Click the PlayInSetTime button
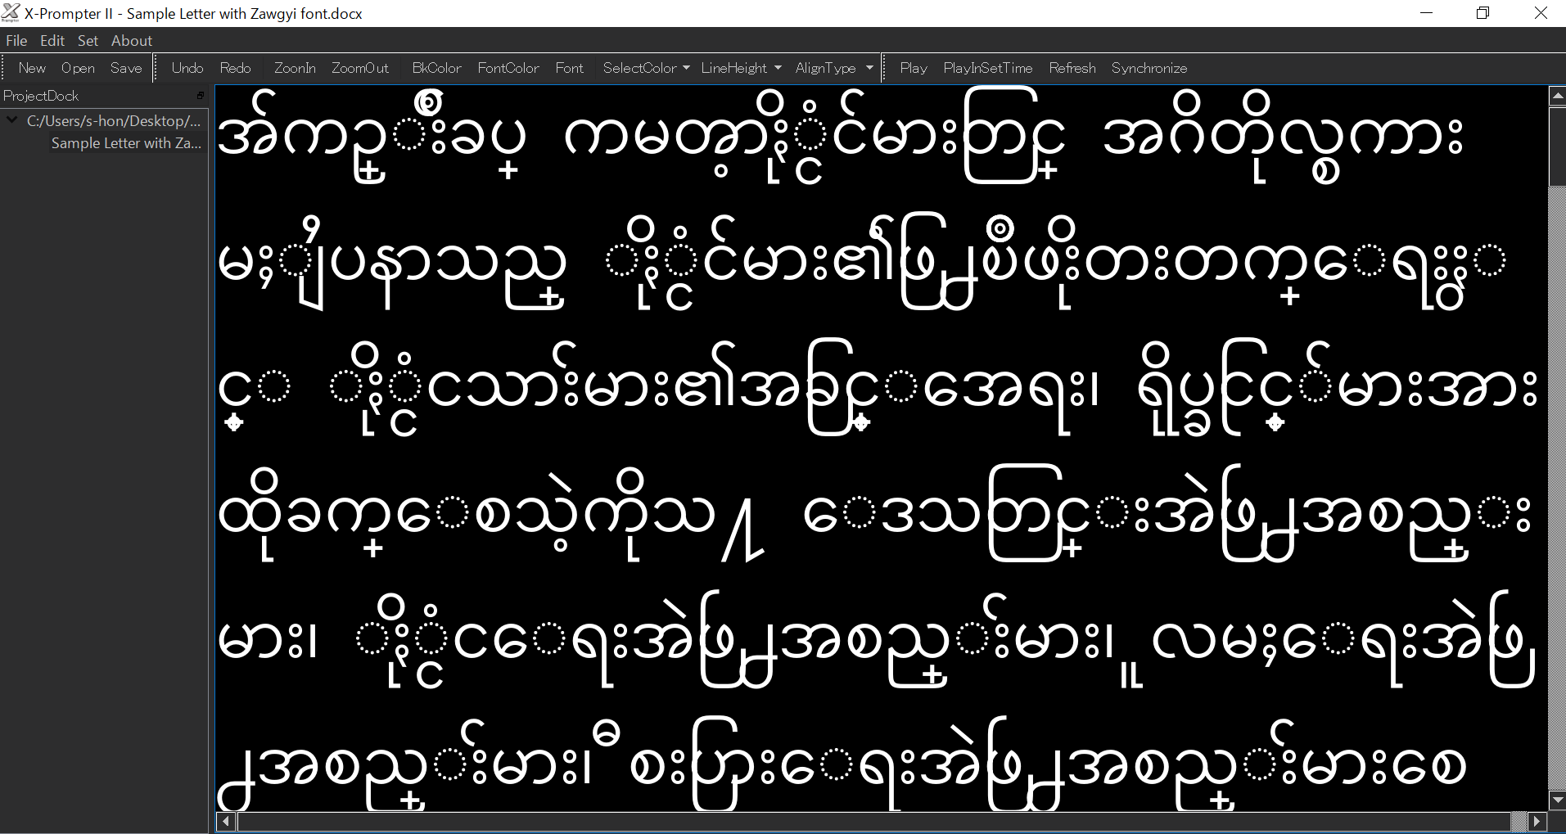The height and width of the screenshot is (834, 1566). [987, 68]
